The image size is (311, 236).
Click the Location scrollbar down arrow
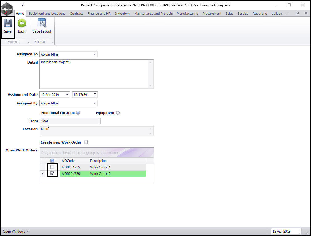[x=150, y=134]
